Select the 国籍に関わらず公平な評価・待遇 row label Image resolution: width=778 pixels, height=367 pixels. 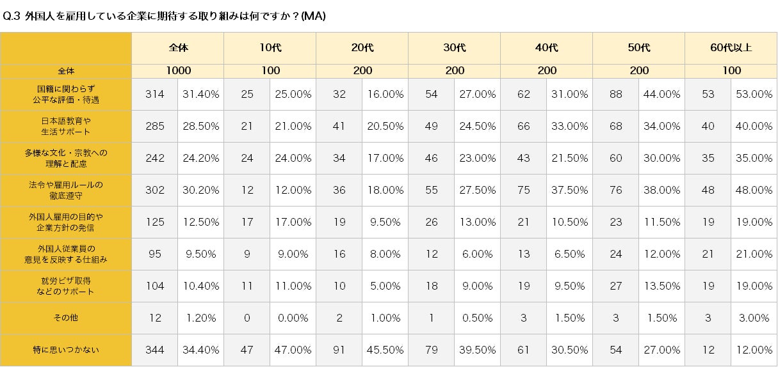click(x=67, y=94)
